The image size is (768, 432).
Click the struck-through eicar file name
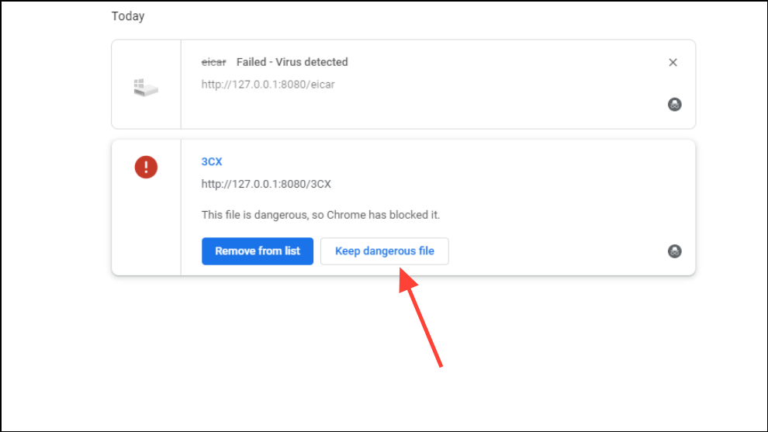(213, 62)
